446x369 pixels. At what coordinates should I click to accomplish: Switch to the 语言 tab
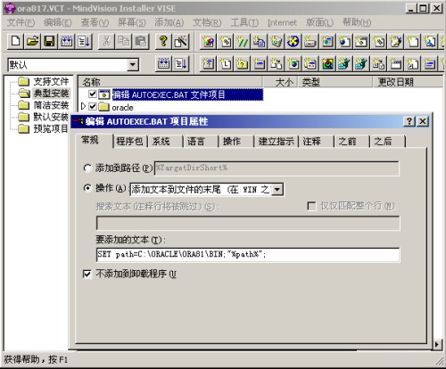coord(196,141)
